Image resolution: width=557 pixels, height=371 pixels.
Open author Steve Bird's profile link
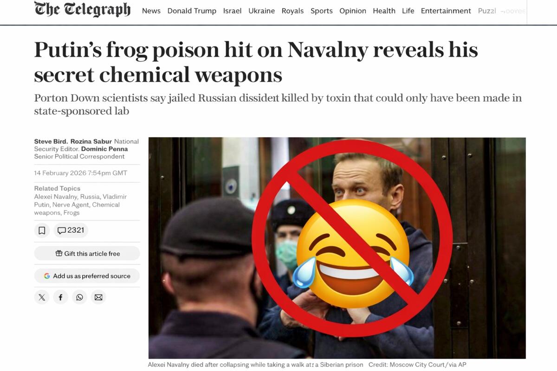pyautogui.click(x=51, y=141)
